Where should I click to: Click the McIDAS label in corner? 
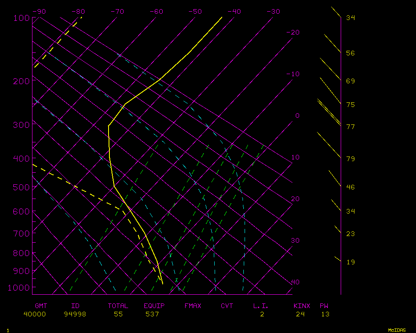click(397, 330)
